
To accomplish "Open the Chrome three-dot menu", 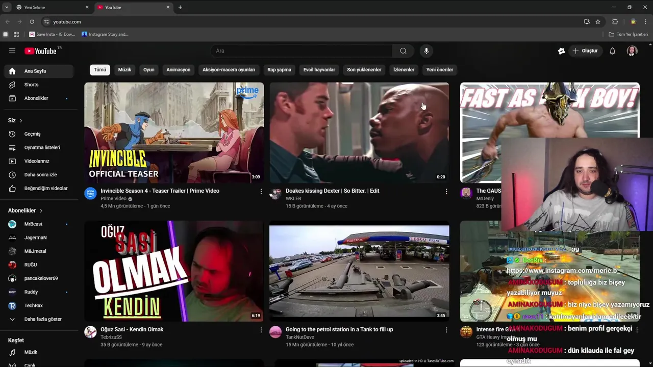I will tap(646, 22).
